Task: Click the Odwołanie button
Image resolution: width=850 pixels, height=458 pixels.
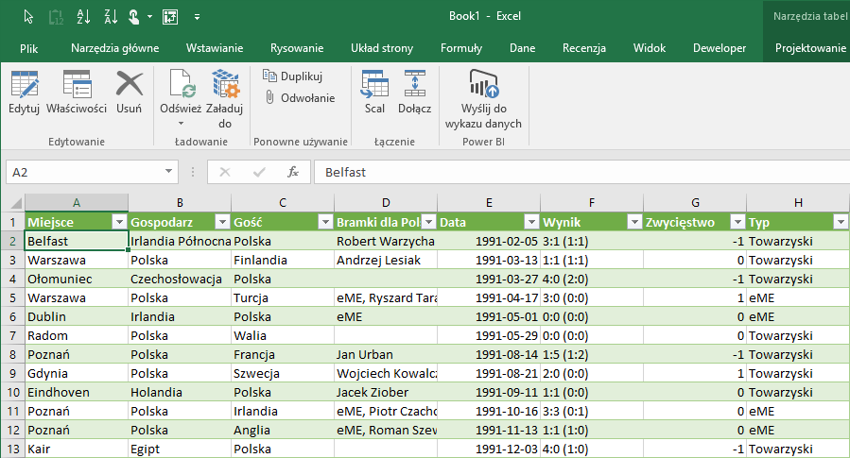Action: (299, 97)
